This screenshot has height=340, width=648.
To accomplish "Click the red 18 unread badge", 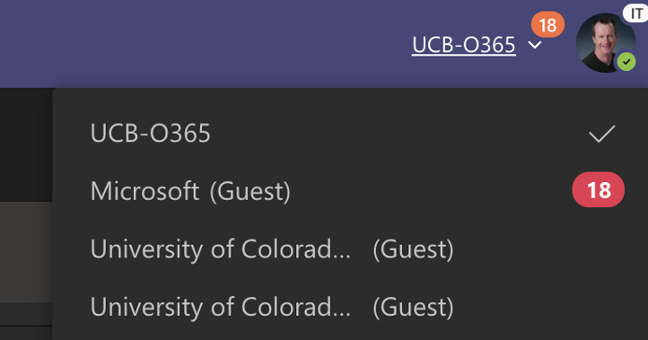I will 598,189.
